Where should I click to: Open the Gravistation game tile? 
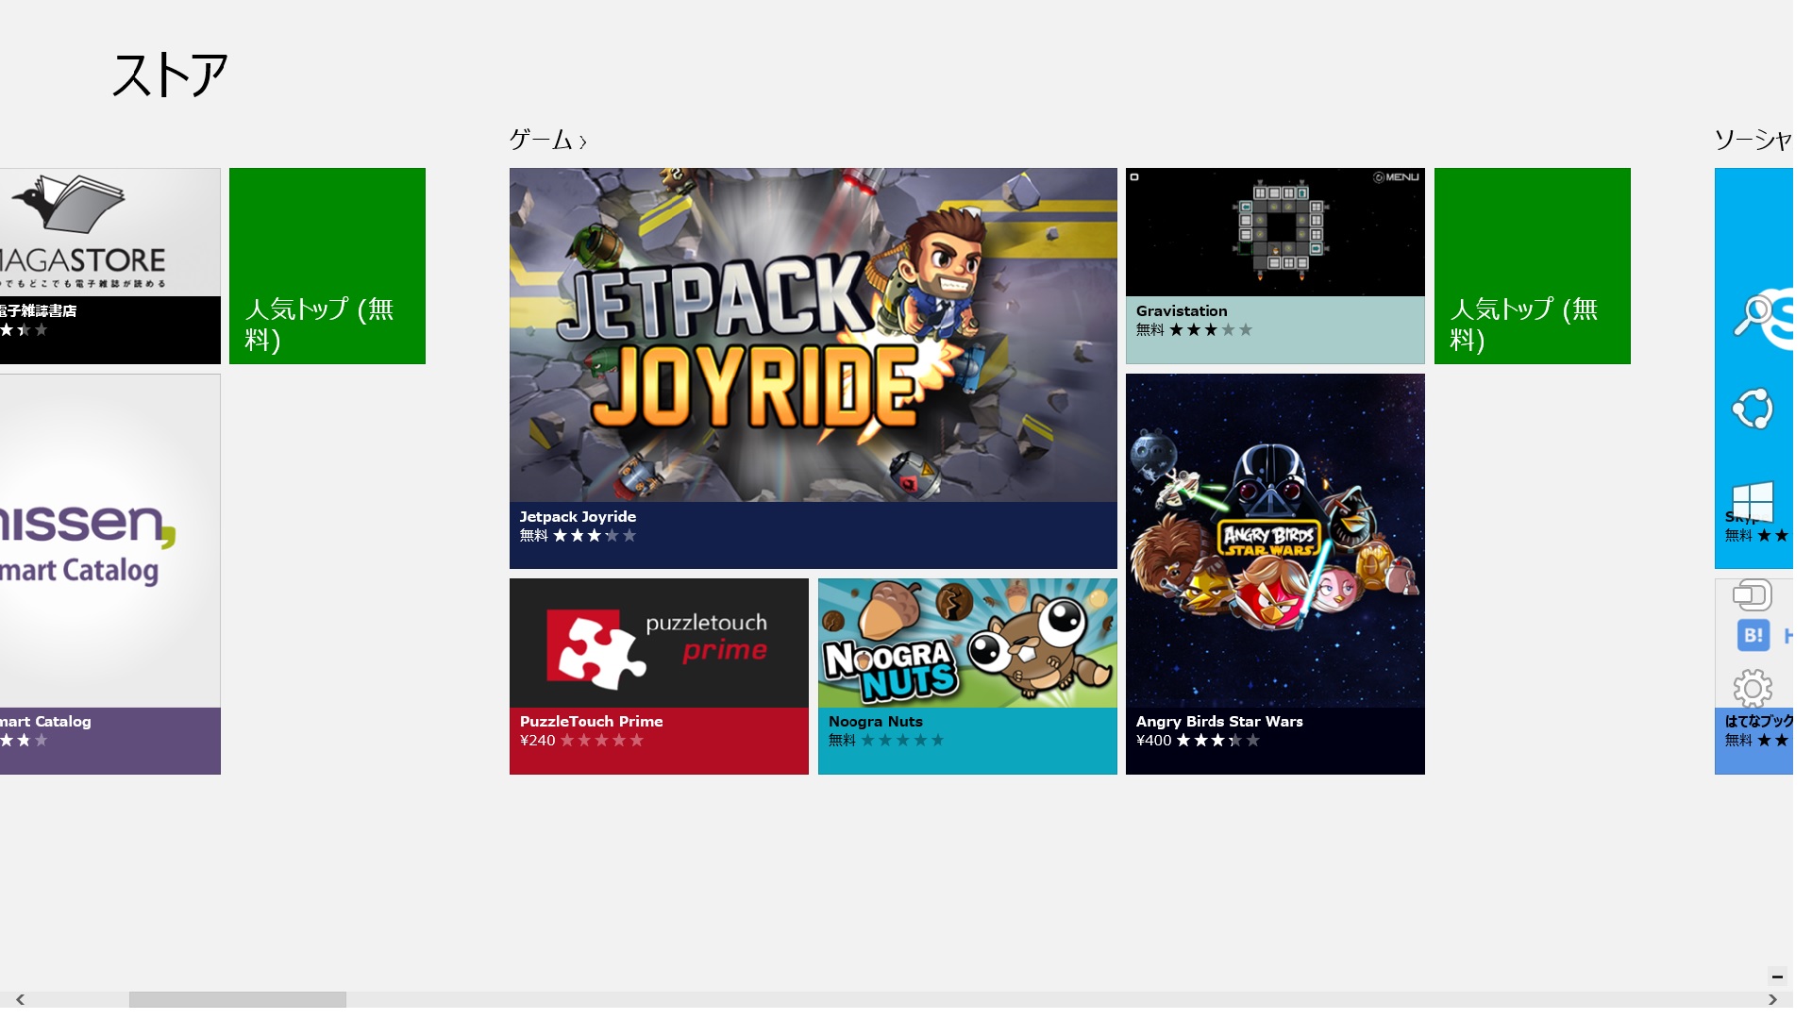[1274, 266]
